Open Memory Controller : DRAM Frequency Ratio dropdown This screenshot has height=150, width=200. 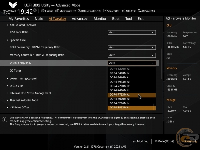tap(132, 55)
